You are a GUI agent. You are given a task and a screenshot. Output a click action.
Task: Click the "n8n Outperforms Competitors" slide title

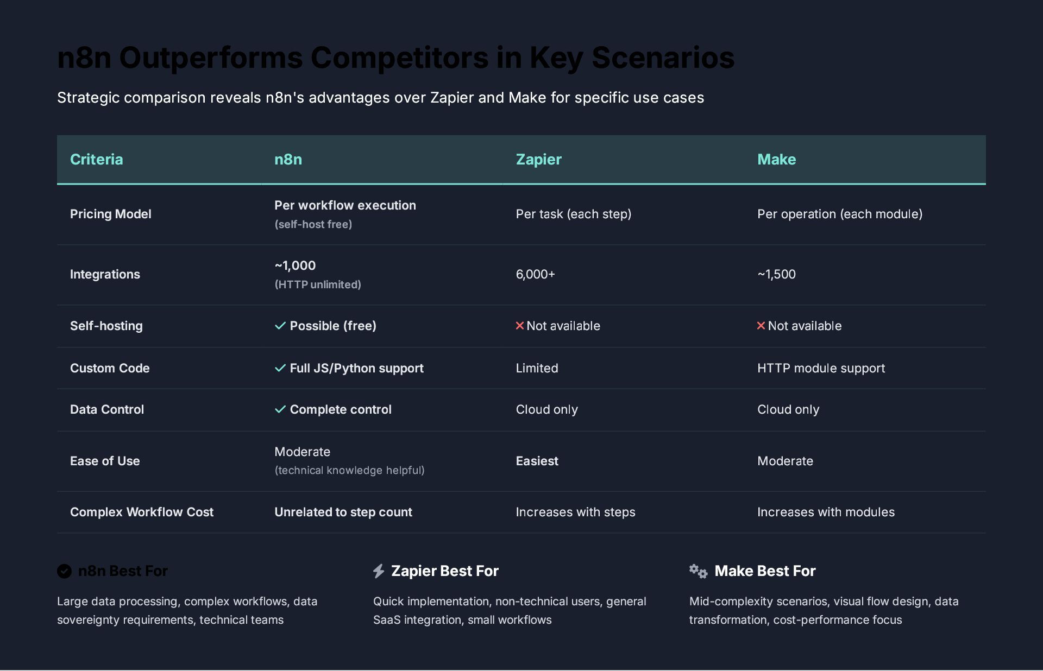click(x=395, y=58)
